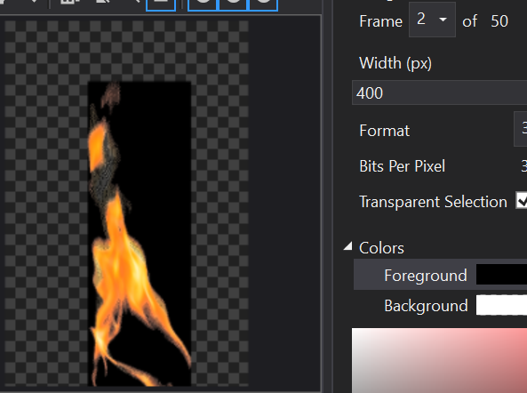
Task: Click the 'Bits Per Pixel' property label
Action: click(x=402, y=166)
